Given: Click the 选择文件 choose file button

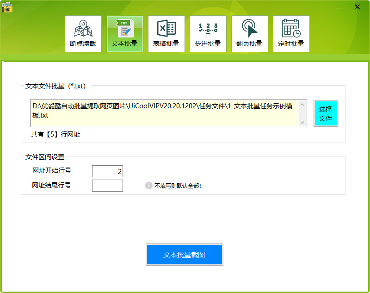Looking at the screenshot, I should [326, 113].
